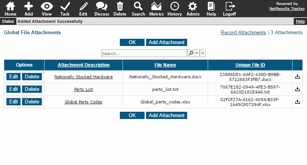This screenshot has width=307, height=165.
Task: Delete the Global Parts Codes attachment
Action: (32, 102)
